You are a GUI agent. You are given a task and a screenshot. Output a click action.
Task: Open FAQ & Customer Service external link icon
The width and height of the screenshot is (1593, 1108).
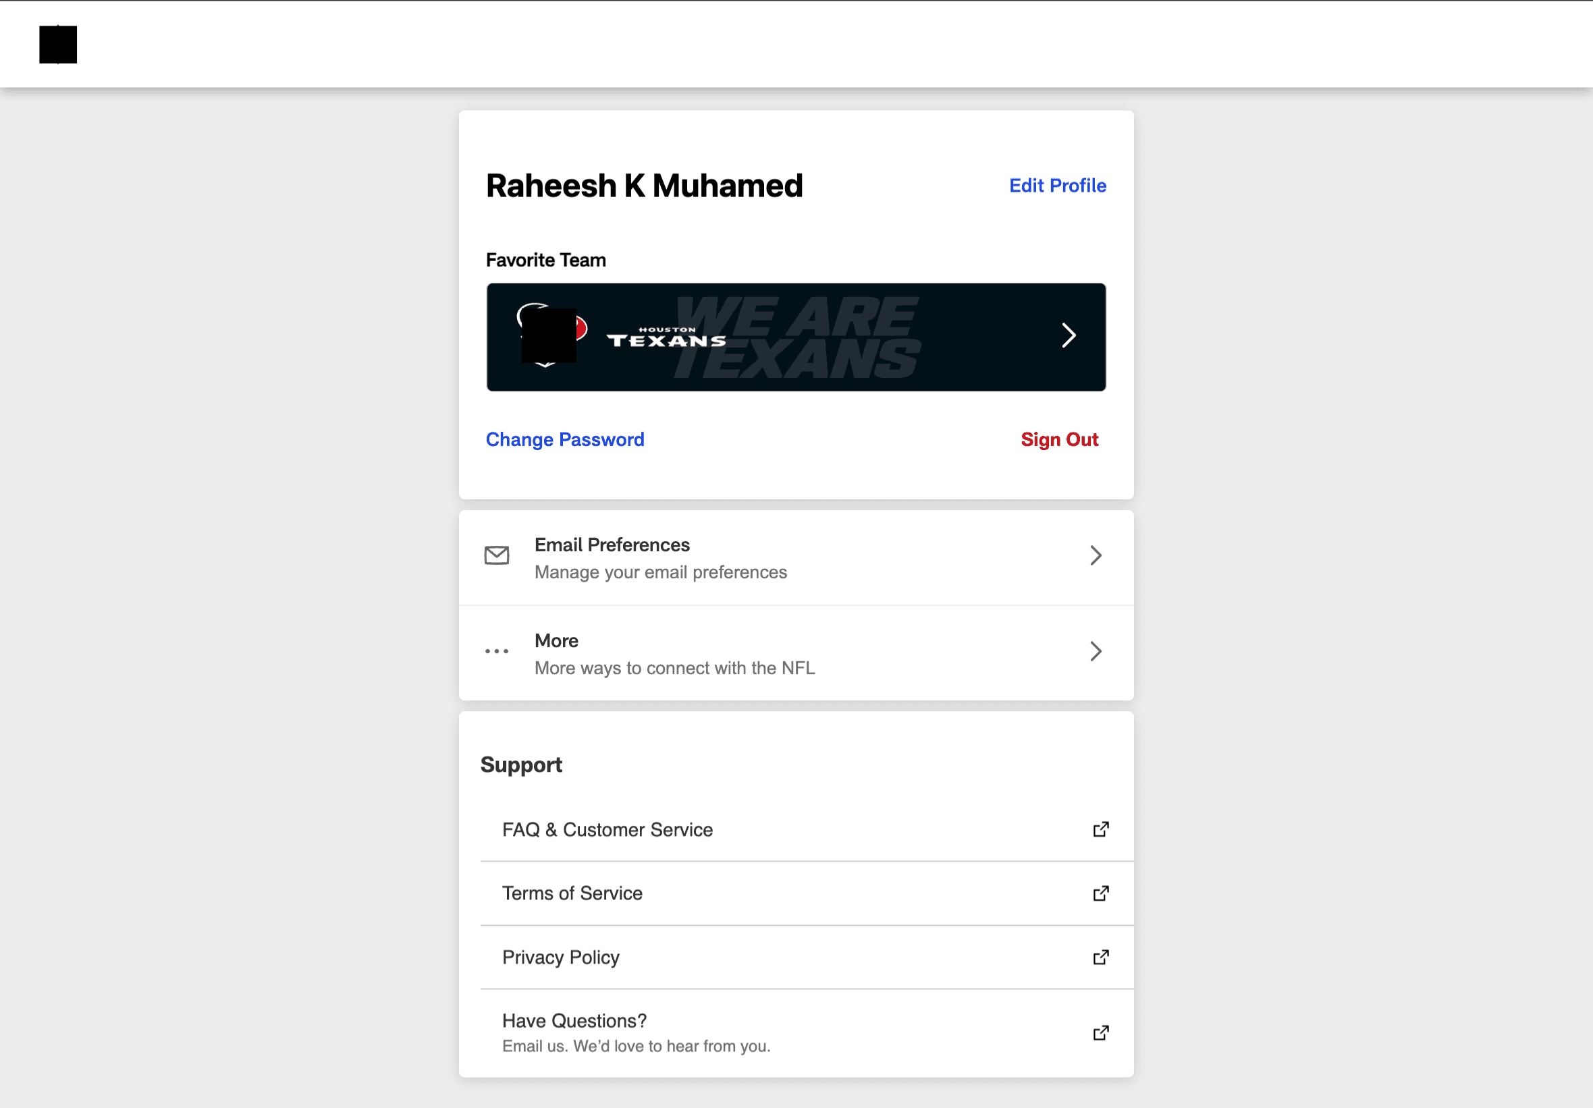point(1100,829)
